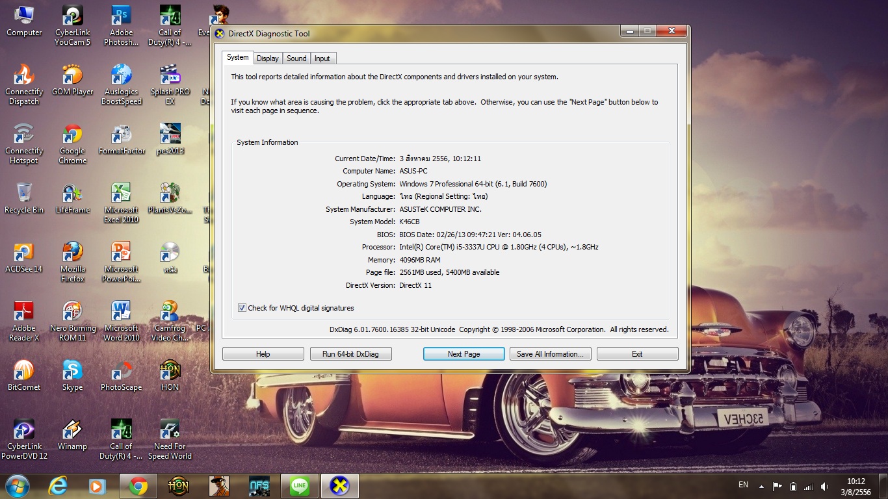Select the Microsoft Excel 2010 shortcut

pos(121,203)
